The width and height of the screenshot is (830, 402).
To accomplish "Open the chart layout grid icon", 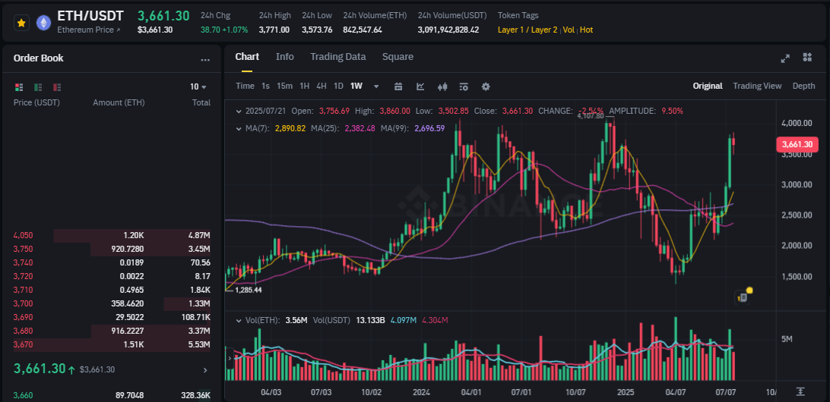I will (806, 58).
